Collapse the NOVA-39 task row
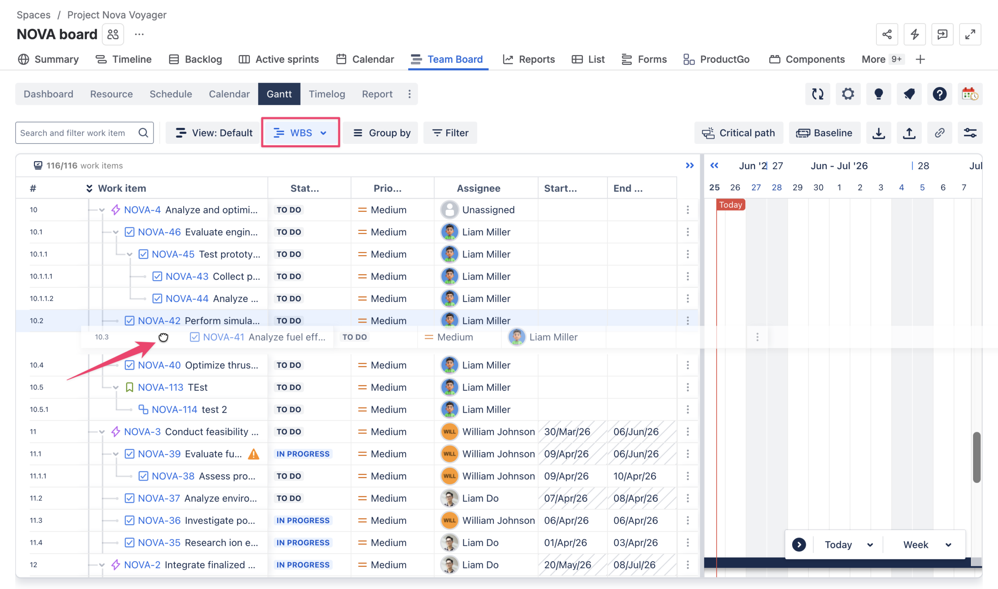 click(116, 454)
